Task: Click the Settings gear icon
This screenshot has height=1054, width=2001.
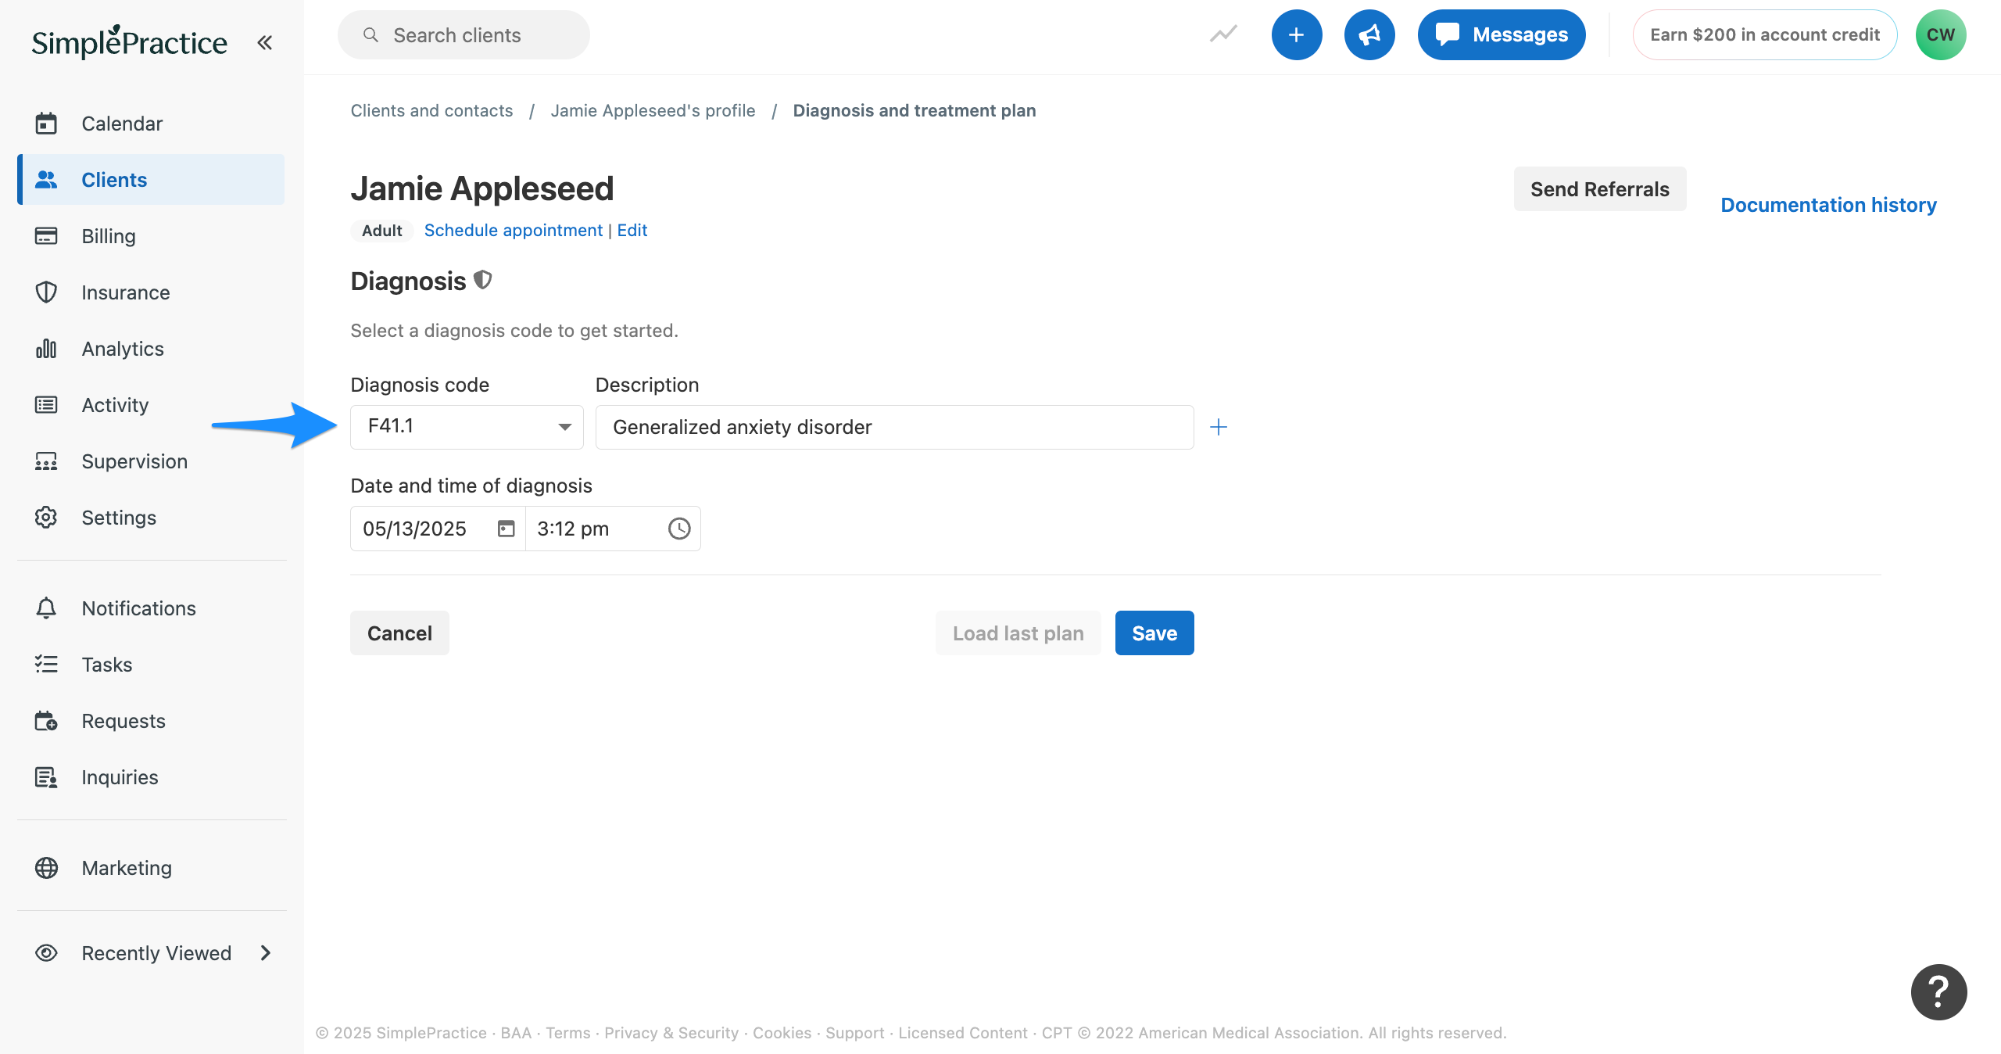Action: (x=46, y=518)
